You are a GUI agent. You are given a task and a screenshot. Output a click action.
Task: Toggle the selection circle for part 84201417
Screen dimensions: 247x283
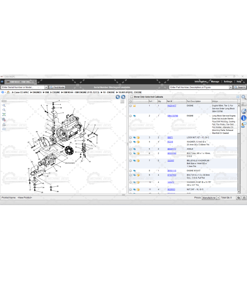pos(131,106)
